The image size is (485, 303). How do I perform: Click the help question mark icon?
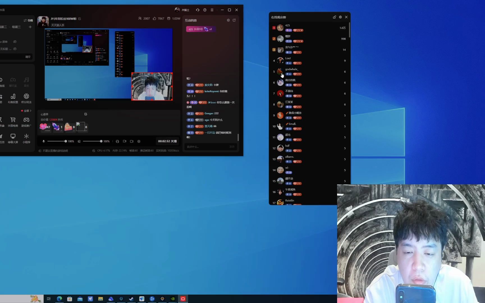point(205,10)
